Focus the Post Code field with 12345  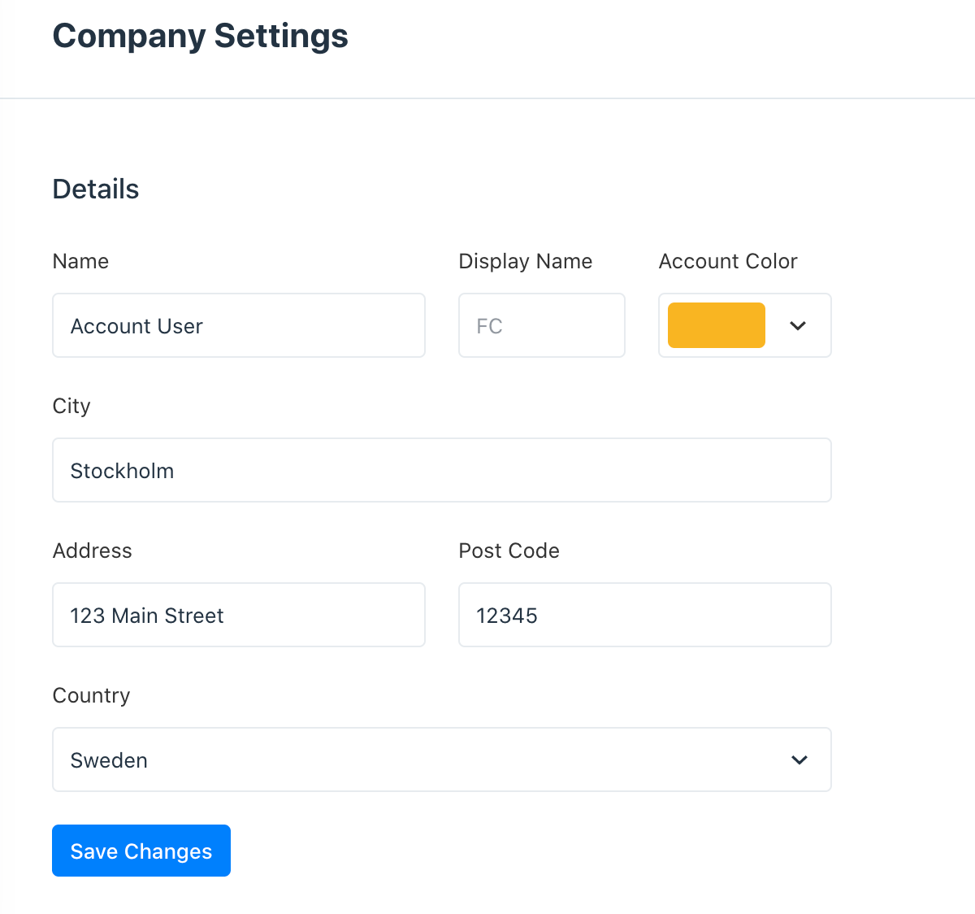pyautogui.click(x=644, y=615)
